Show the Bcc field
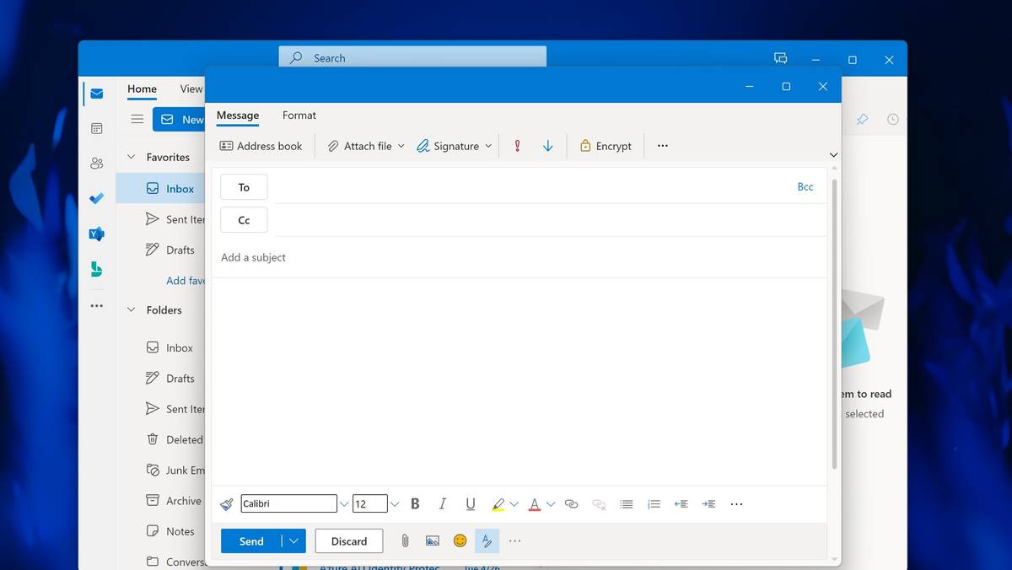The width and height of the screenshot is (1012, 570). (x=805, y=186)
